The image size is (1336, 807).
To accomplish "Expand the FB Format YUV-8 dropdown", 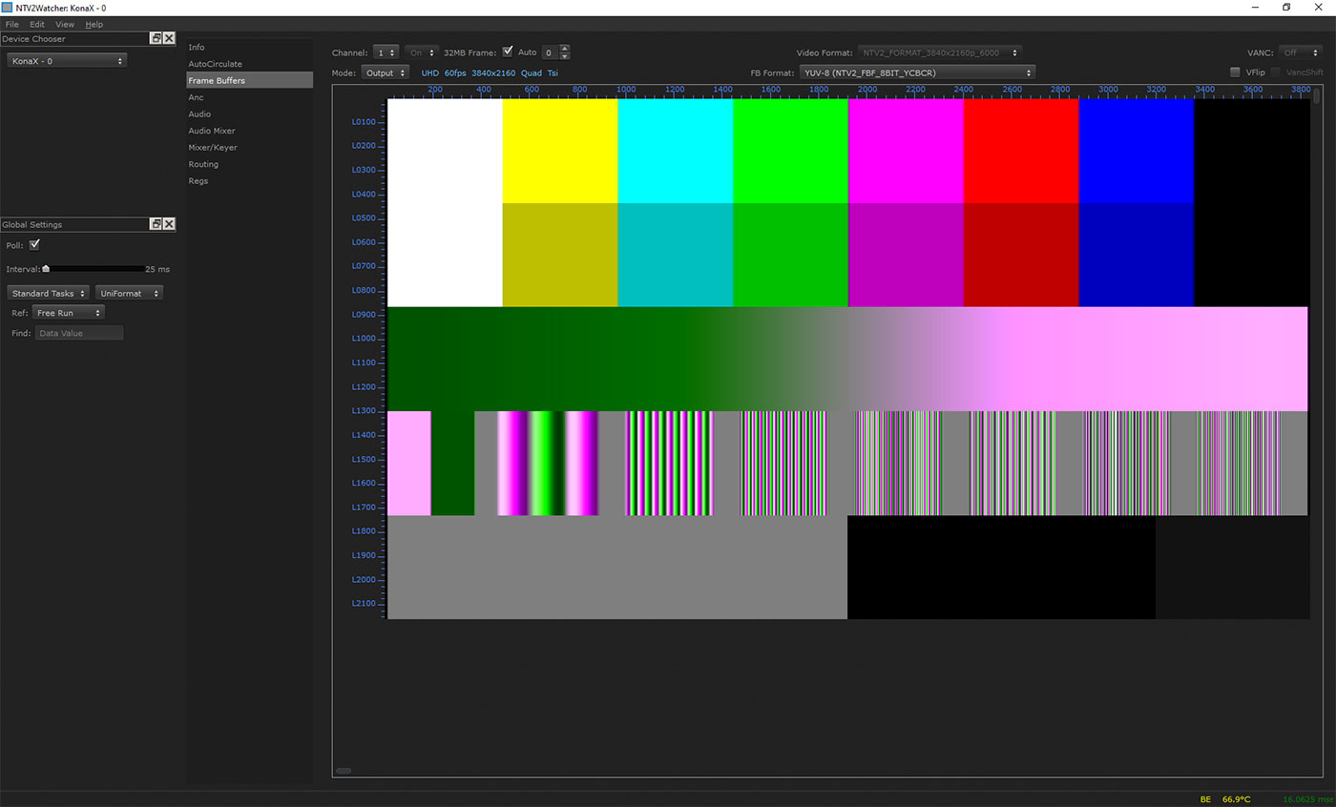I will coord(916,72).
